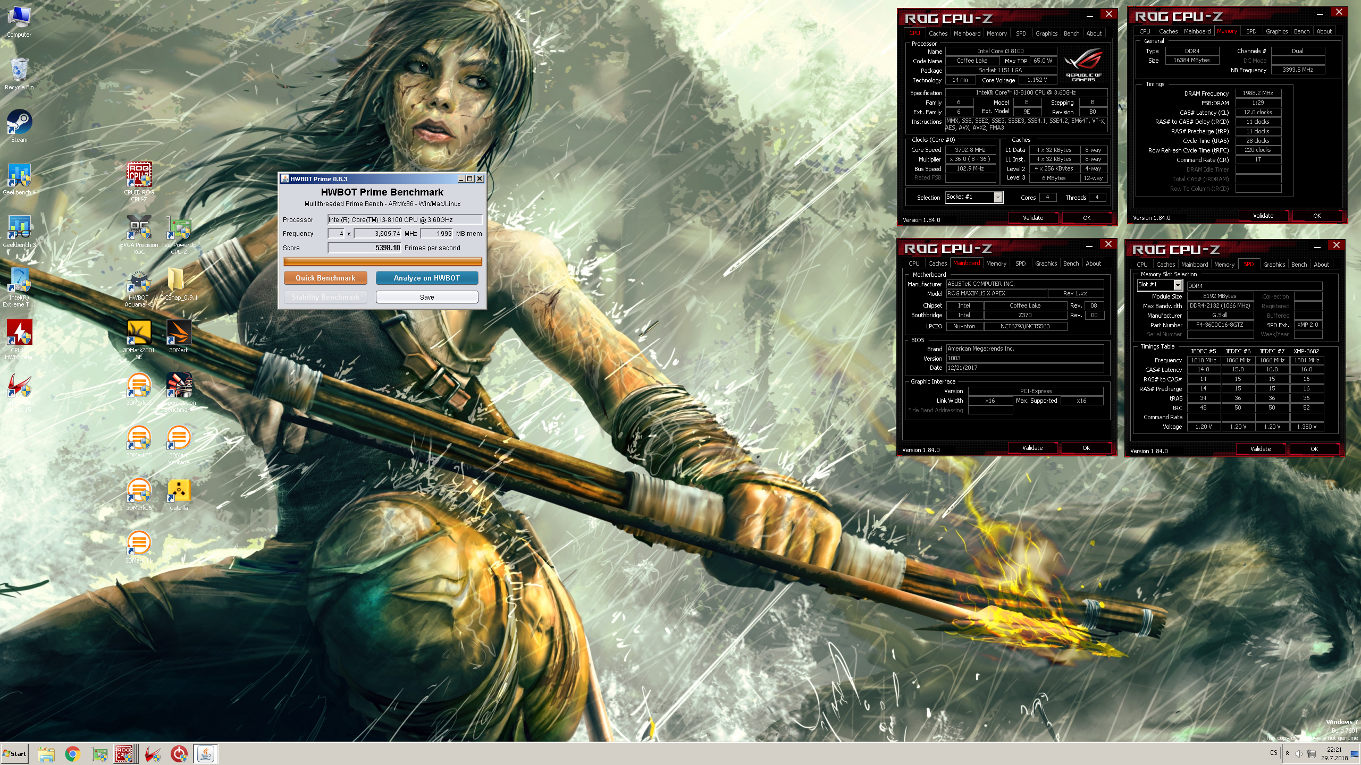Select the 3DMark03 desktop shortcut
The image size is (1361, 765).
[139, 389]
